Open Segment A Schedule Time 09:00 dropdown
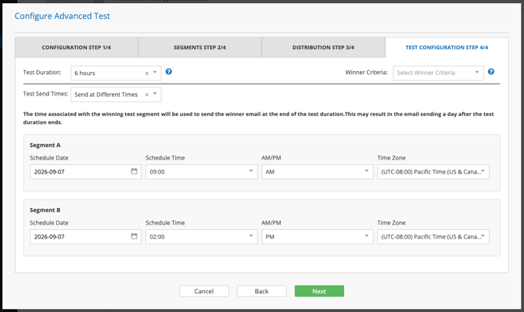524x312 pixels. click(202, 172)
